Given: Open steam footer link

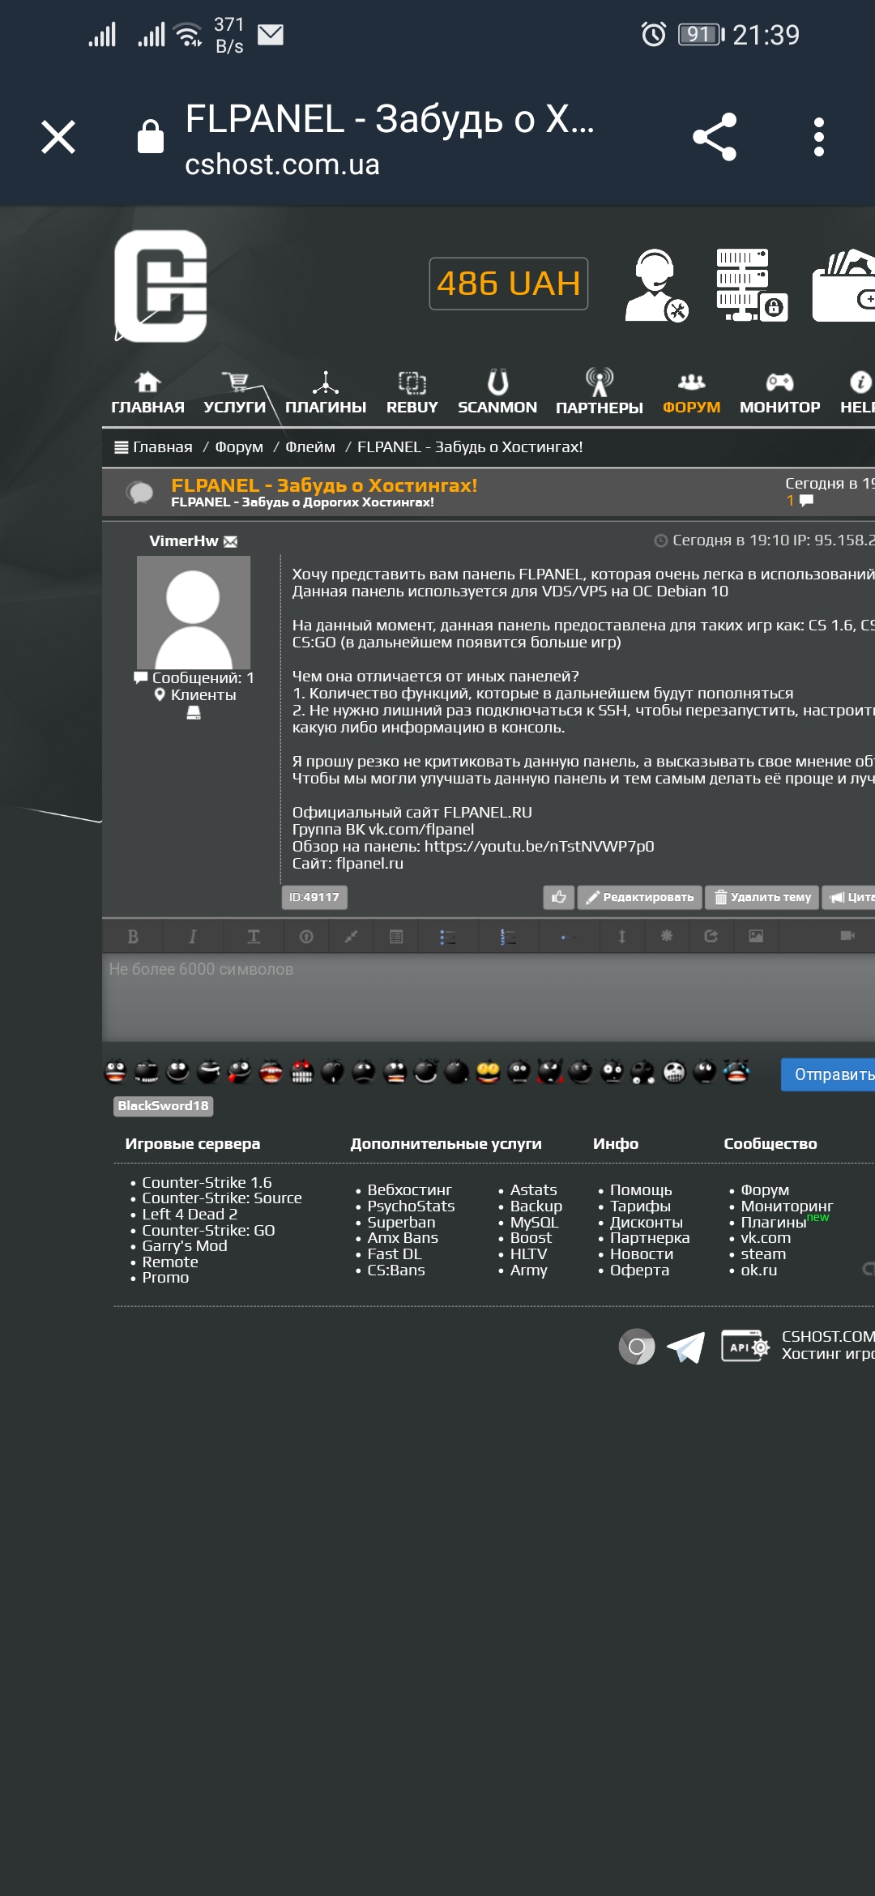Looking at the screenshot, I should tap(763, 1253).
